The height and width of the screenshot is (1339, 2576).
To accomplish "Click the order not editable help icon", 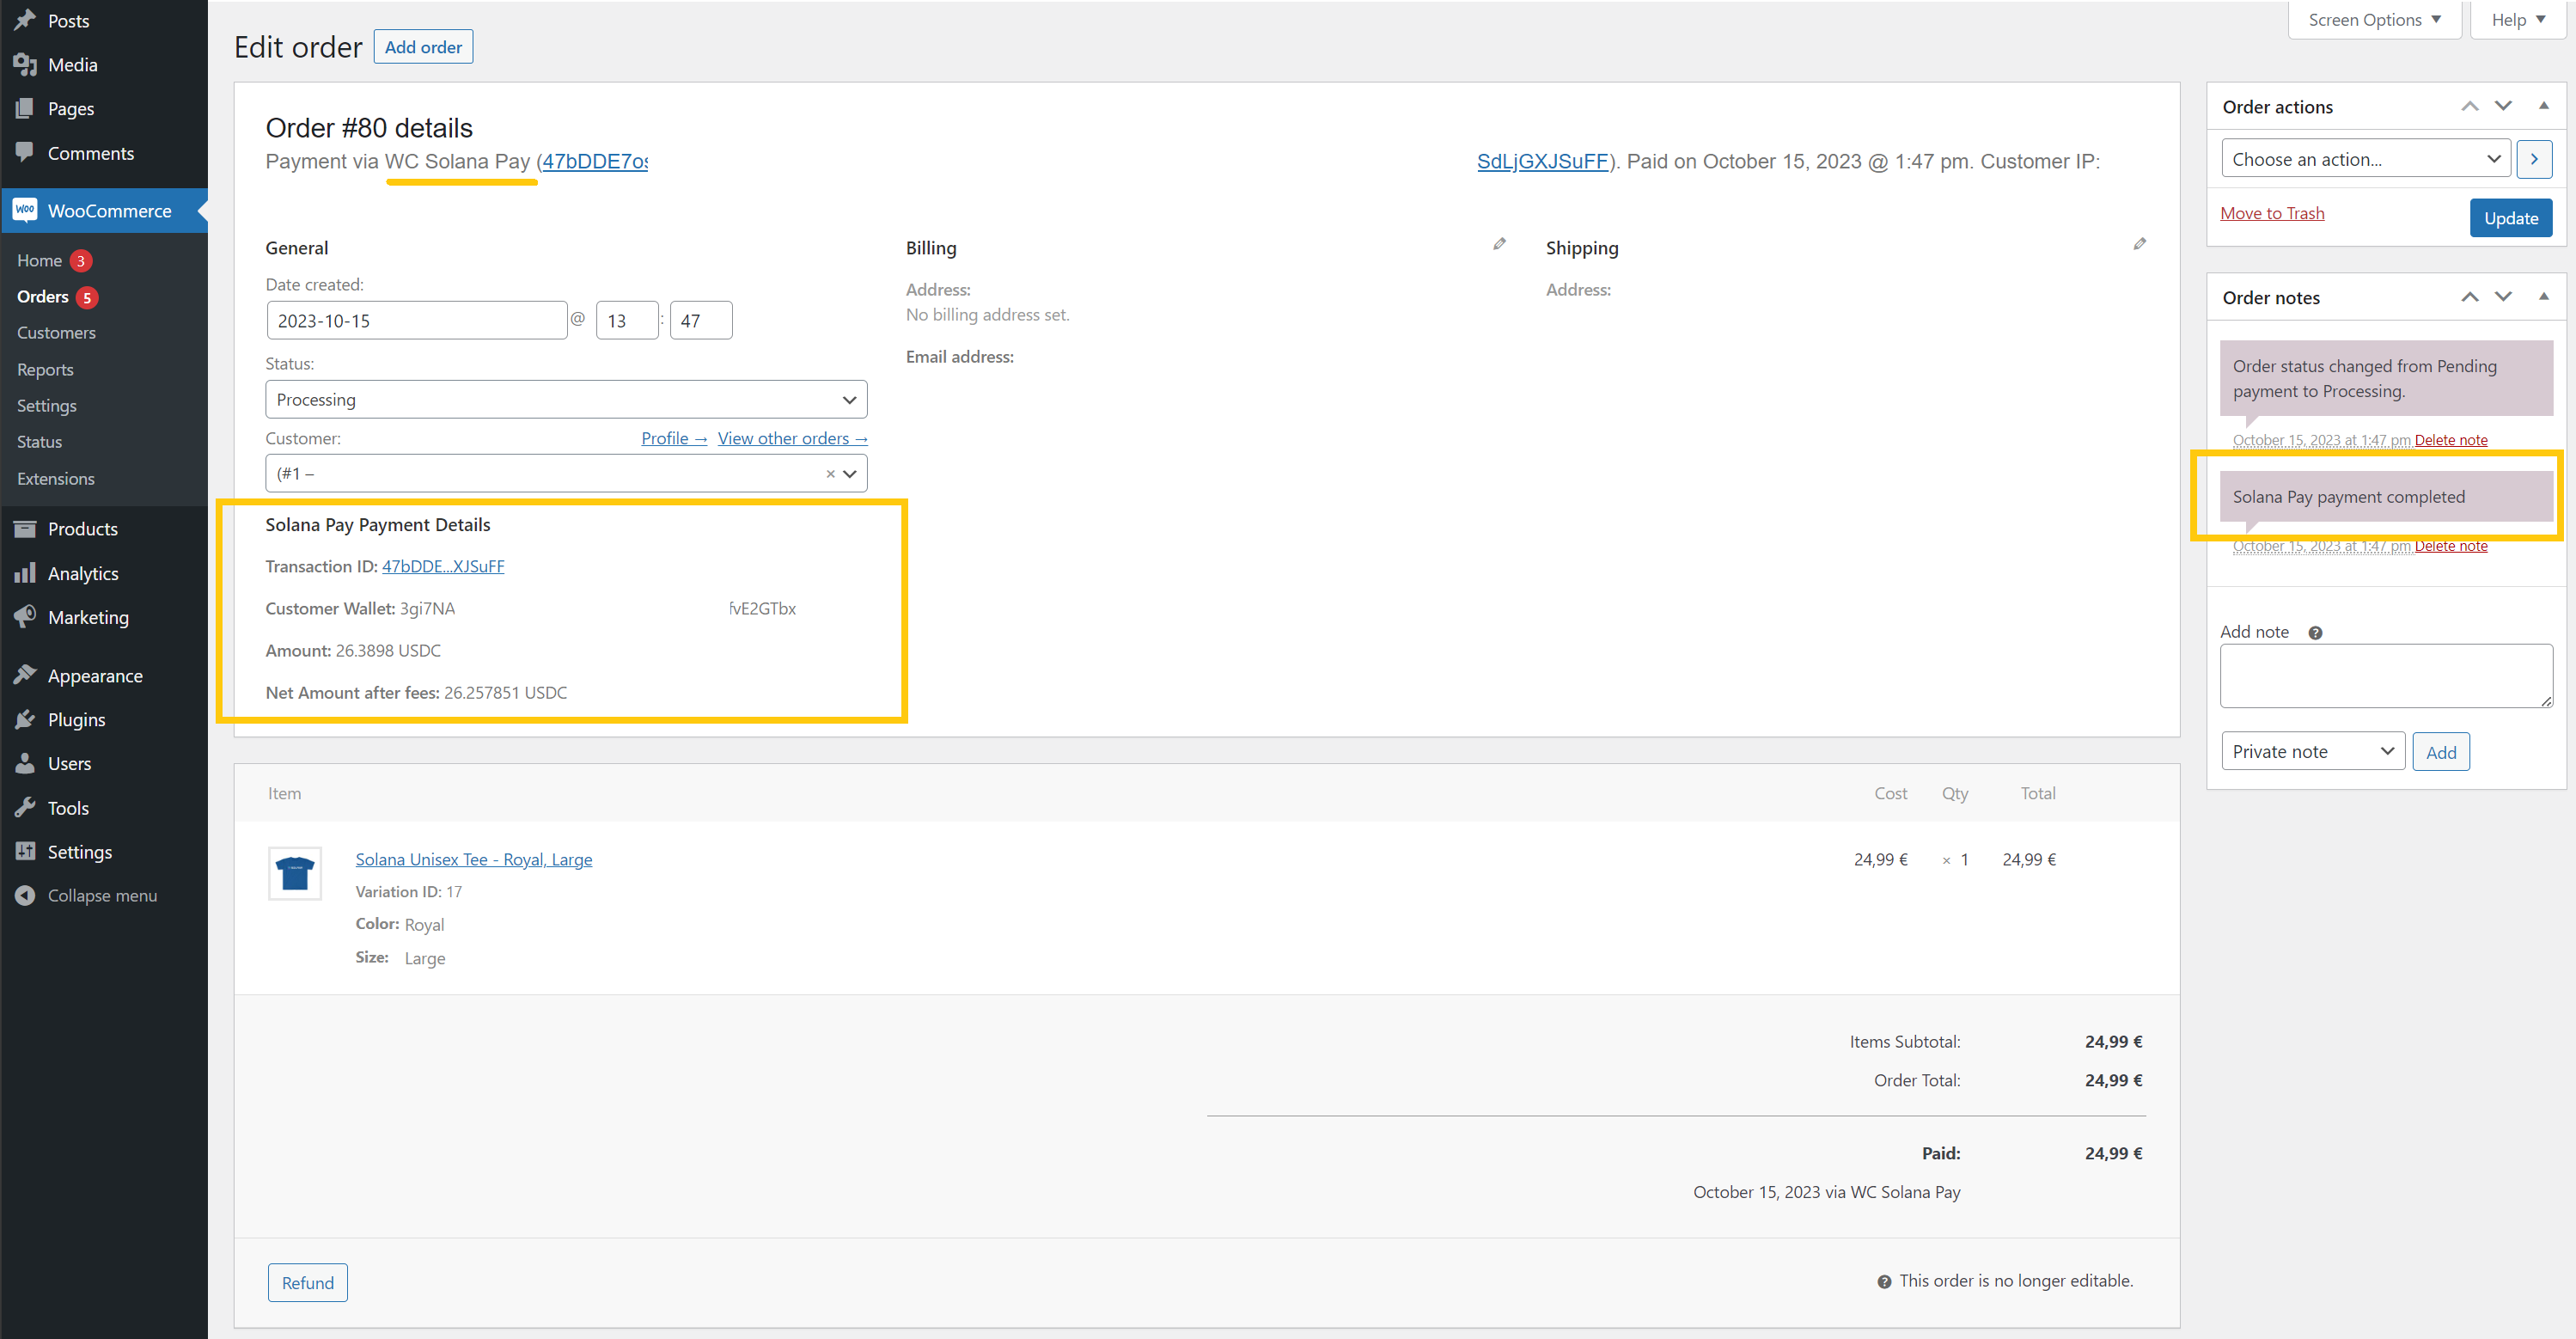I will click(x=1884, y=1282).
